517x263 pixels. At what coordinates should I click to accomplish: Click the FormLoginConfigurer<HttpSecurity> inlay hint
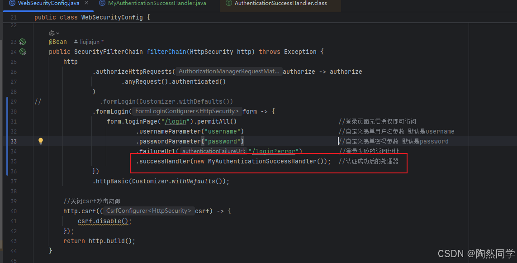187,111
